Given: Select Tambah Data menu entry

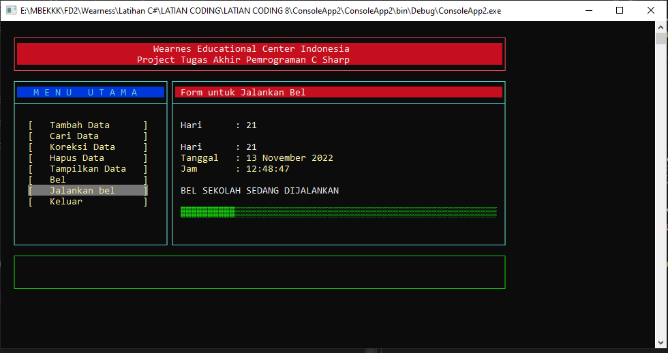Looking at the screenshot, I should 80,125.
